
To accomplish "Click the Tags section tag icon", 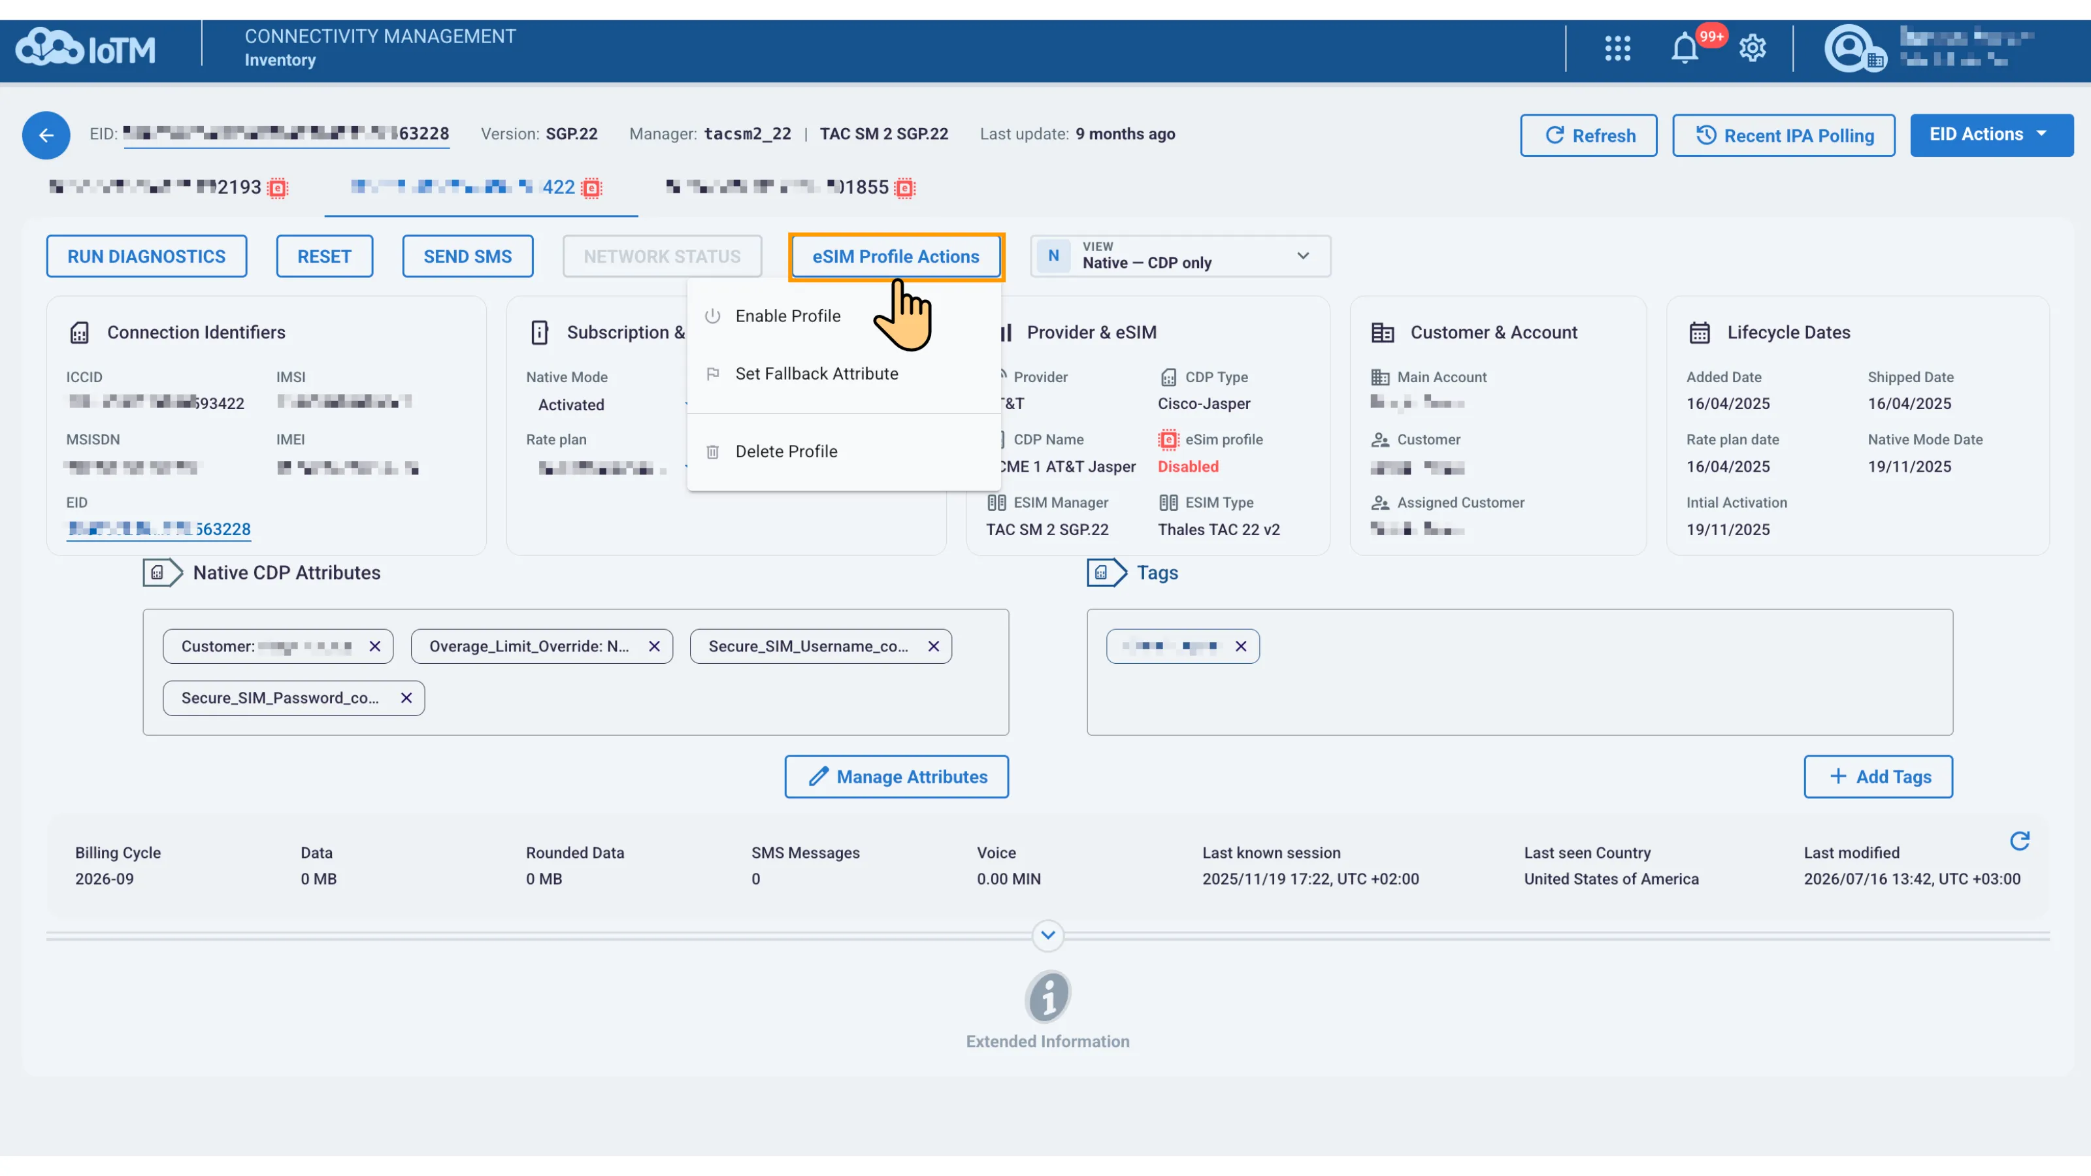I will pyautogui.click(x=1106, y=573).
